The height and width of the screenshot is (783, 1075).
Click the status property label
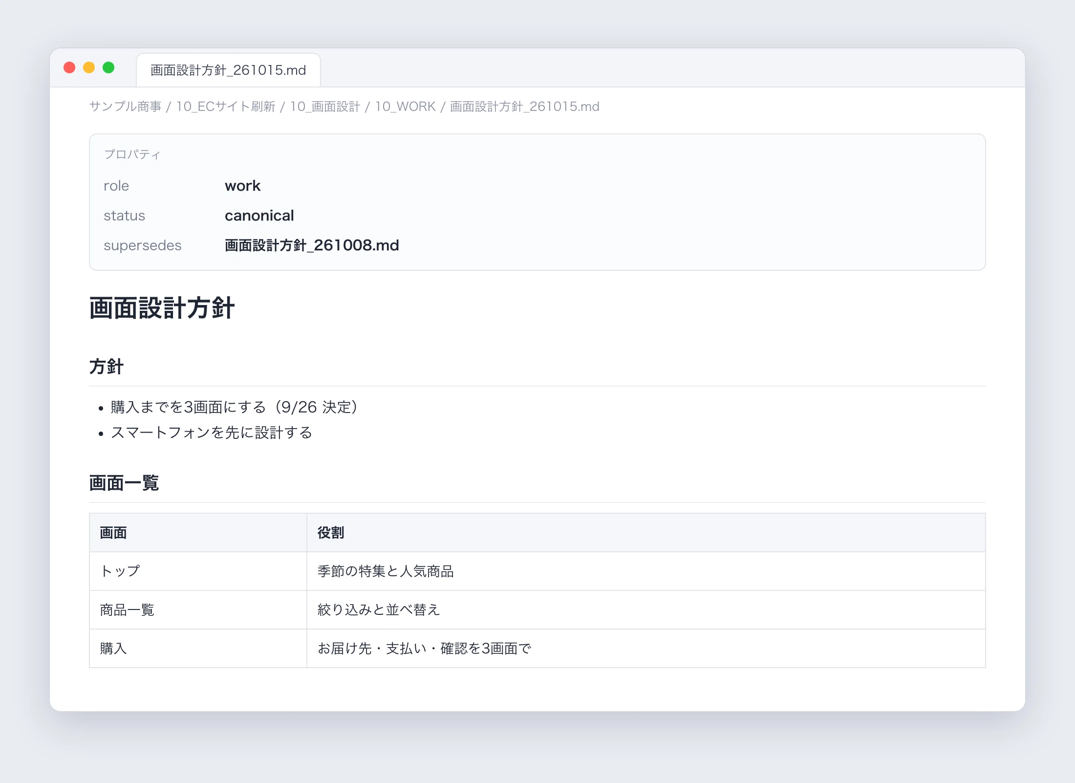(124, 216)
